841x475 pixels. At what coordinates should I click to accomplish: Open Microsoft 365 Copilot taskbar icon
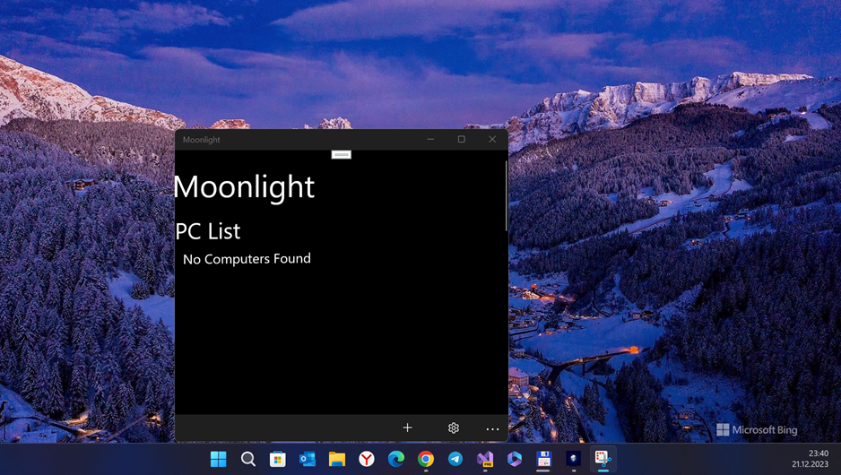(x=515, y=459)
